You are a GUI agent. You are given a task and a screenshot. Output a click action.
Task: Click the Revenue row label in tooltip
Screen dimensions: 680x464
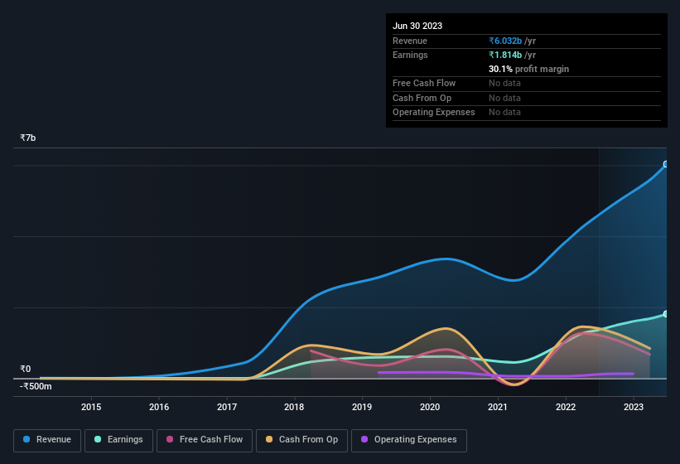[x=410, y=41]
